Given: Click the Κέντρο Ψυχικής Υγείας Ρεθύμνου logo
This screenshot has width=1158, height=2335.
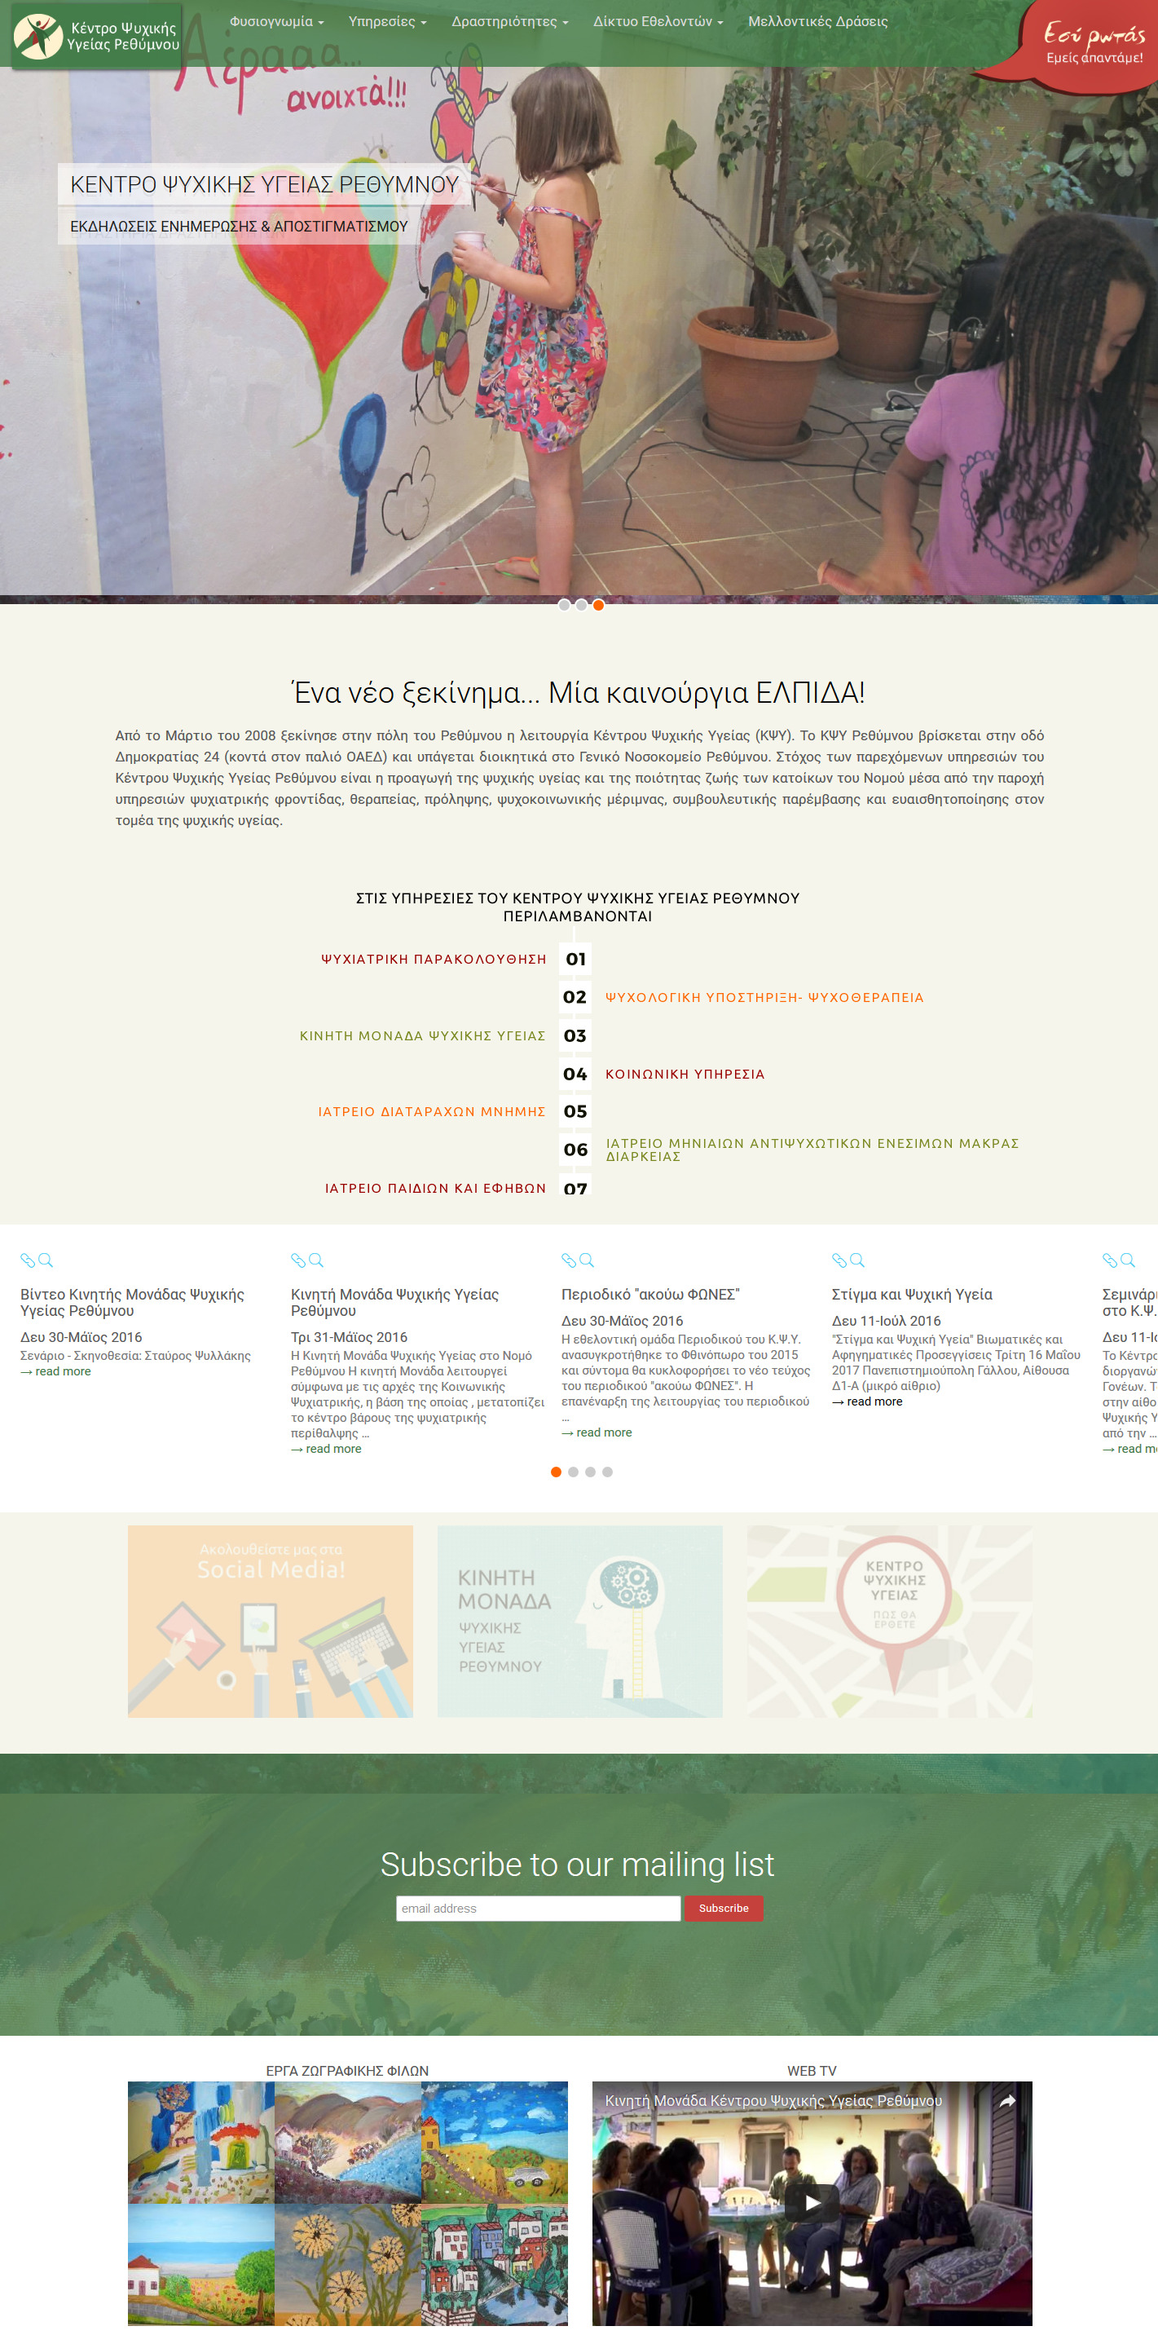Looking at the screenshot, I should [97, 36].
